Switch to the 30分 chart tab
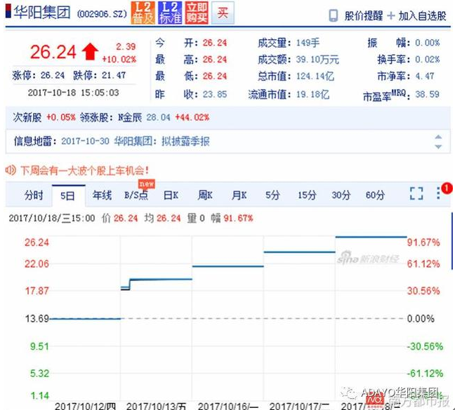The image size is (455, 410). pos(341,195)
